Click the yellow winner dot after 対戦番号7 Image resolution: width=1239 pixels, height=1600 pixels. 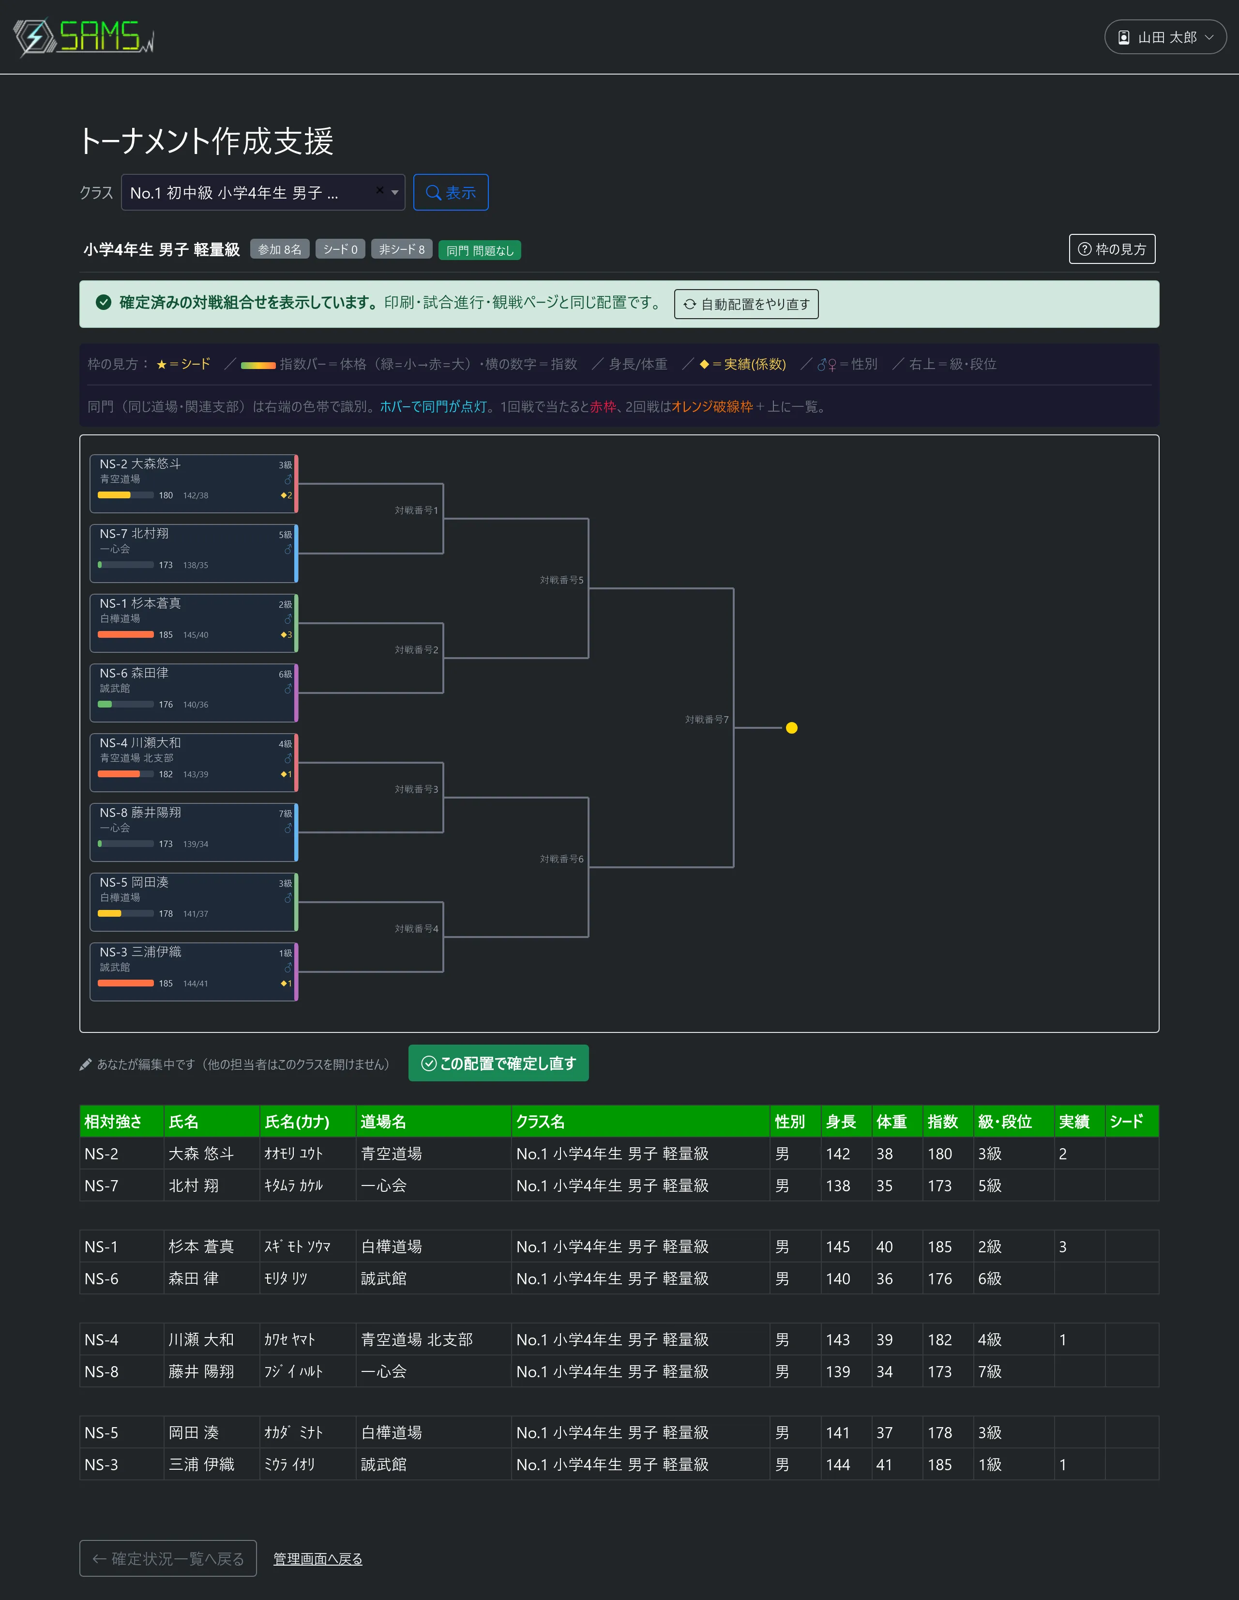coord(792,727)
